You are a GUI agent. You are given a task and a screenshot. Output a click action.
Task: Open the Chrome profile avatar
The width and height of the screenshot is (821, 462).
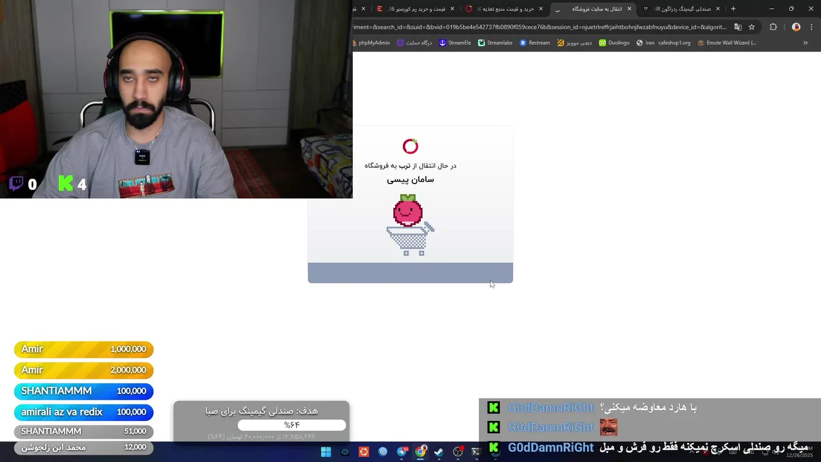796,27
